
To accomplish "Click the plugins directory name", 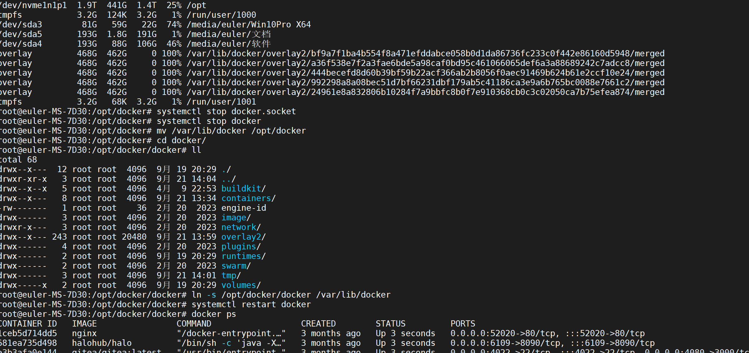I will coord(239,247).
